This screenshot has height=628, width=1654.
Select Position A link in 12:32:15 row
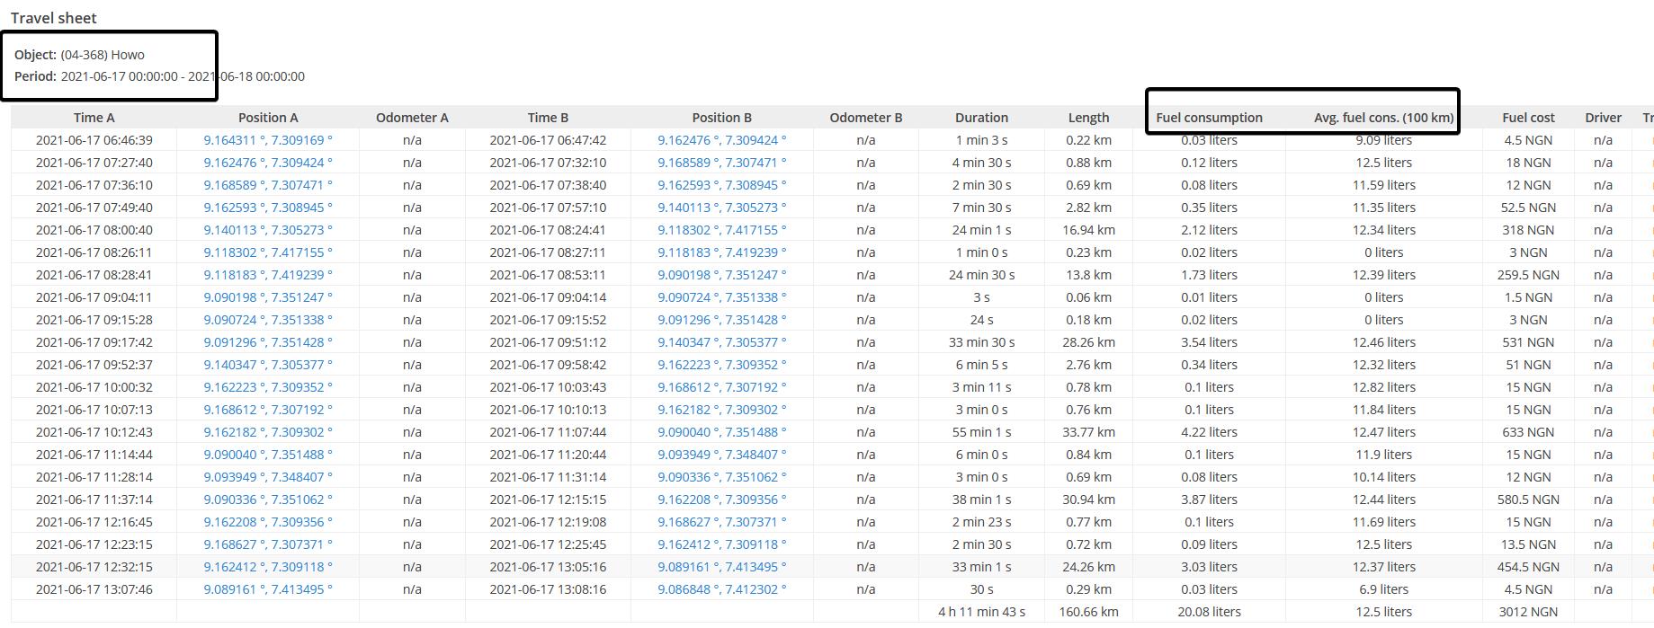tap(267, 567)
